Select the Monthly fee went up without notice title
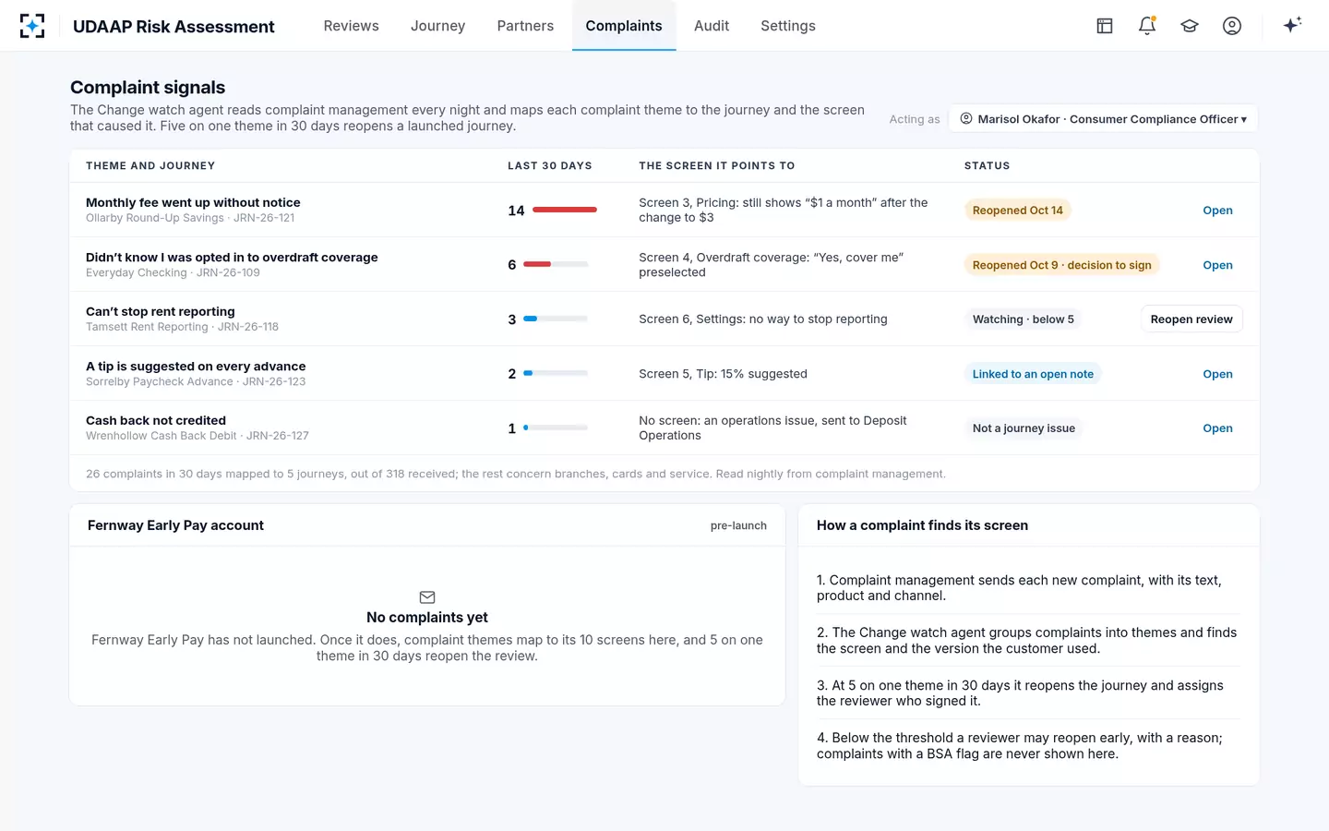Image resolution: width=1329 pixels, height=831 pixels. (193, 202)
